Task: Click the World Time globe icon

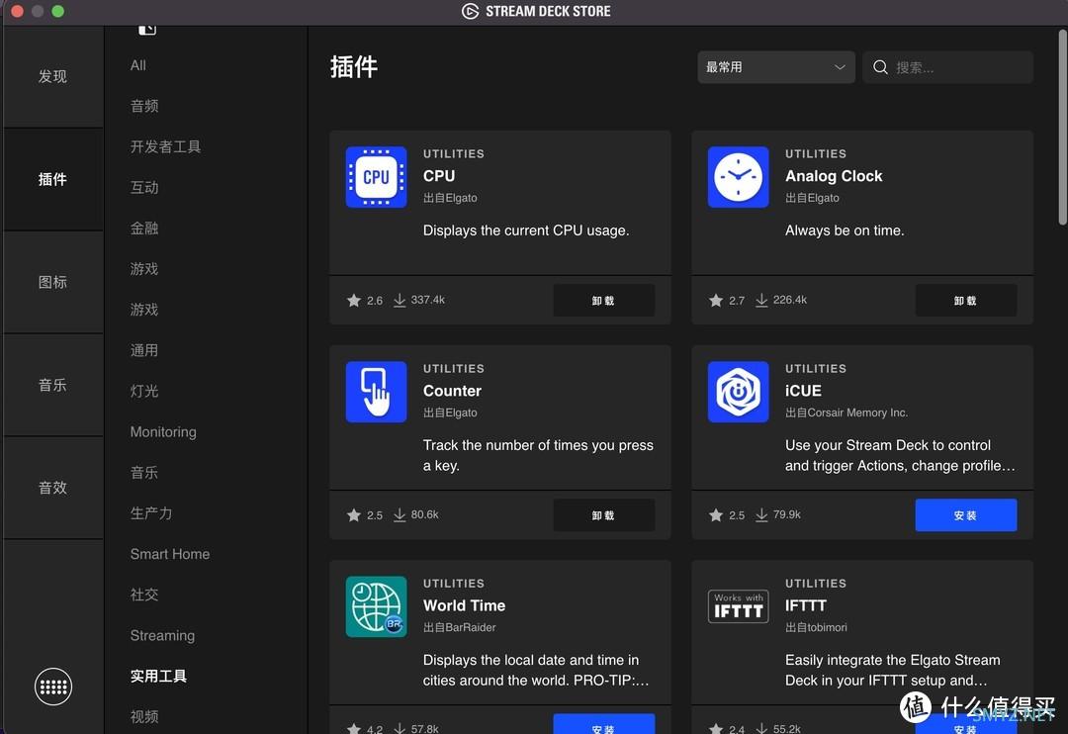Action: coord(376,606)
